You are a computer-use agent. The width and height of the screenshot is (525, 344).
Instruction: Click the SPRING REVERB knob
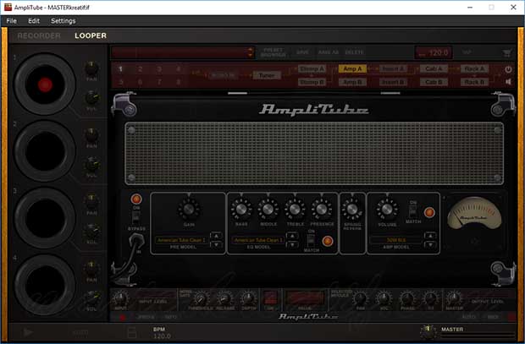352,209
